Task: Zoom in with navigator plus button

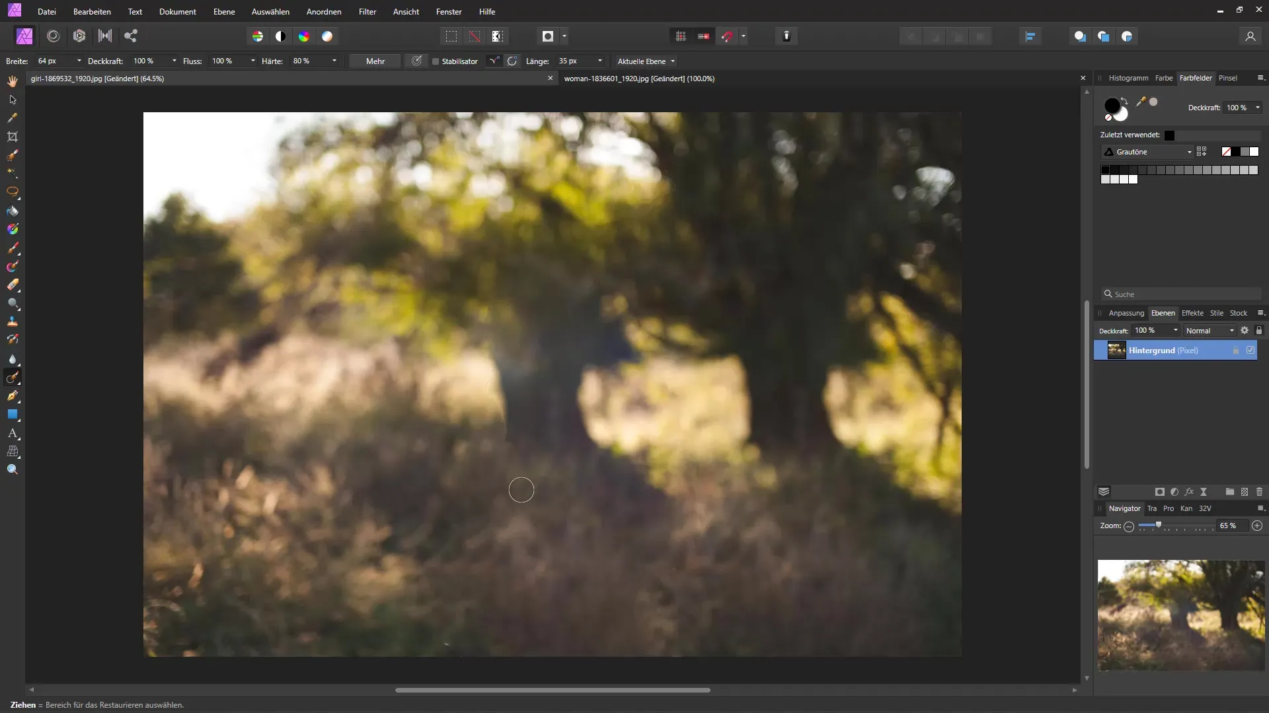Action: [x=1257, y=526]
